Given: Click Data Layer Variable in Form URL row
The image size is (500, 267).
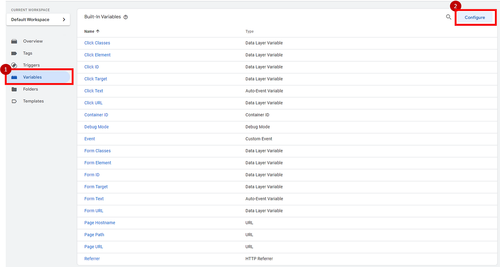Looking at the screenshot, I should pyautogui.click(x=264, y=210).
